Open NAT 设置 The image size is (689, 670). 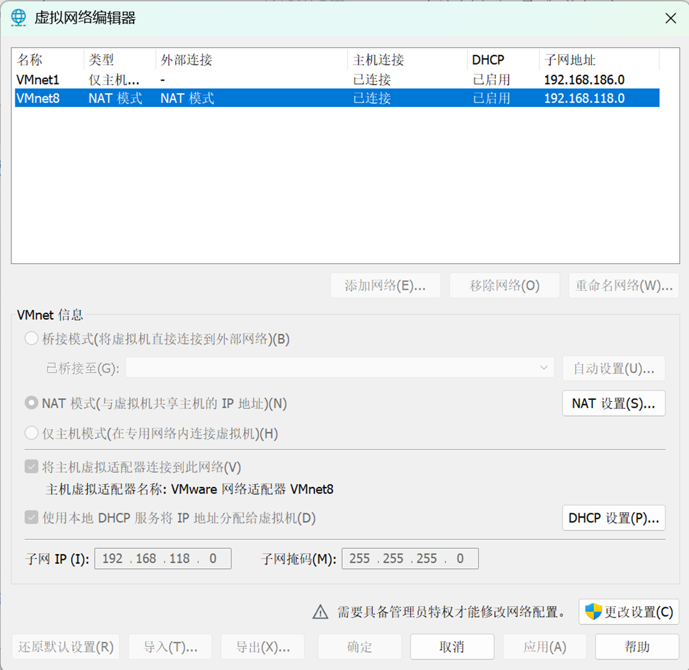click(614, 403)
